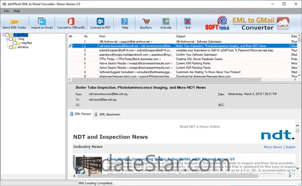This screenshot has height=186, width=302.
Task: Click the scroll up arrow of the email list
Action: tap(299, 36)
